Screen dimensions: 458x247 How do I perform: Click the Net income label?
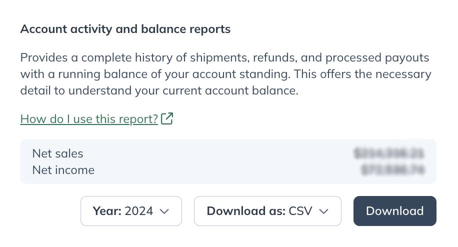[63, 170]
